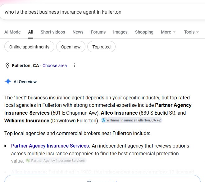
Task: Open the Short videos tab
Action: point(53,32)
